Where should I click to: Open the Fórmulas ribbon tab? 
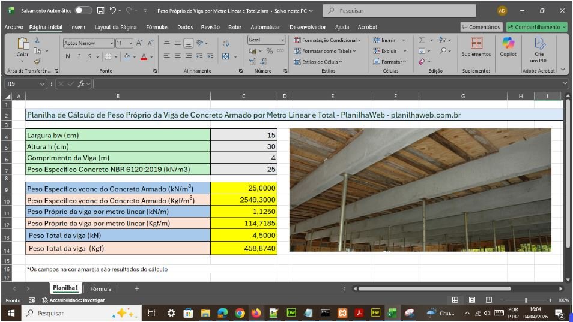point(157,27)
